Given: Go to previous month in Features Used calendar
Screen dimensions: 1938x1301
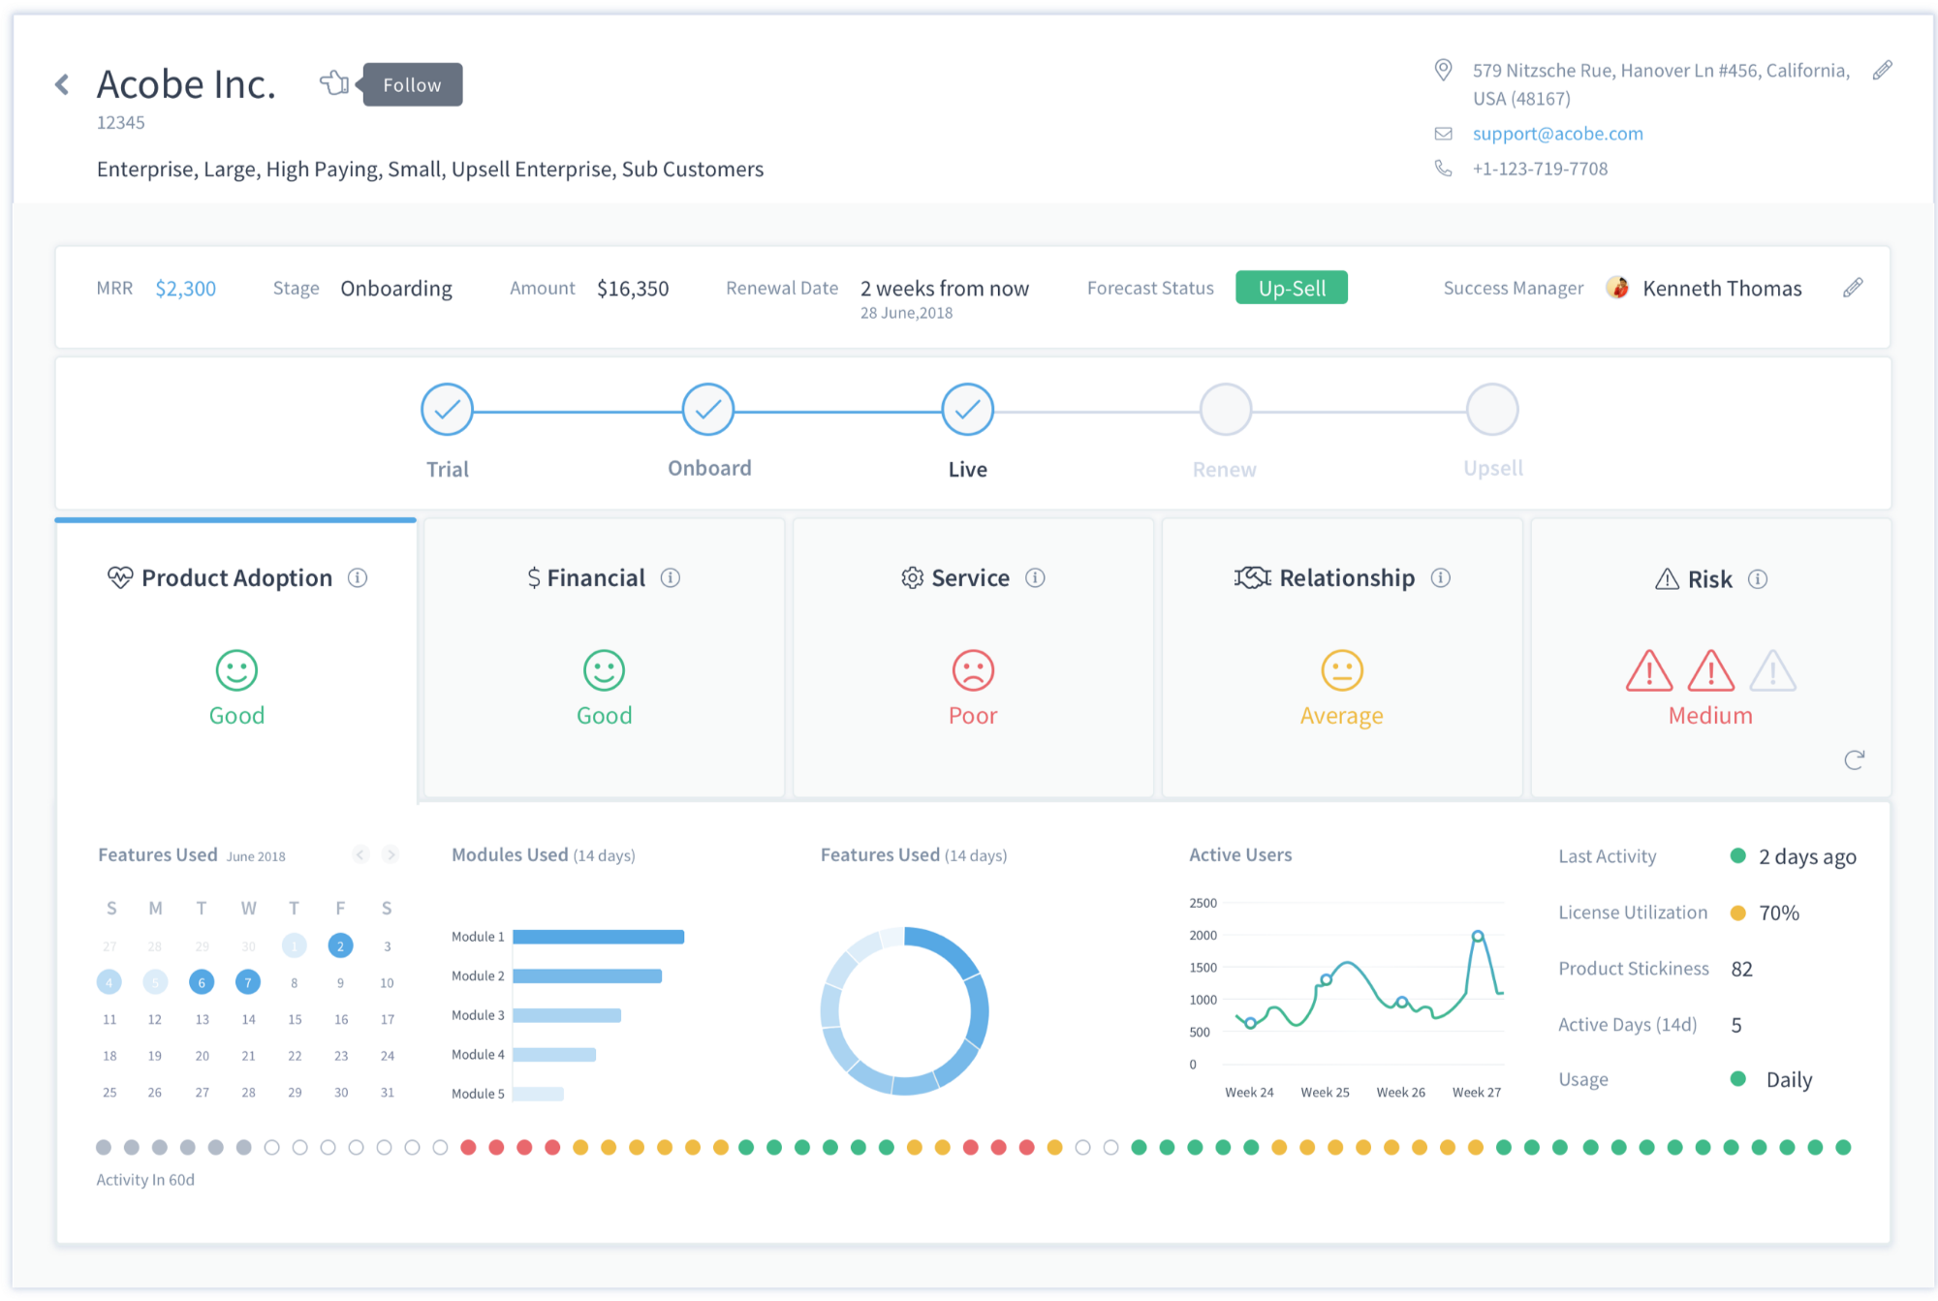Looking at the screenshot, I should click(x=360, y=854).
